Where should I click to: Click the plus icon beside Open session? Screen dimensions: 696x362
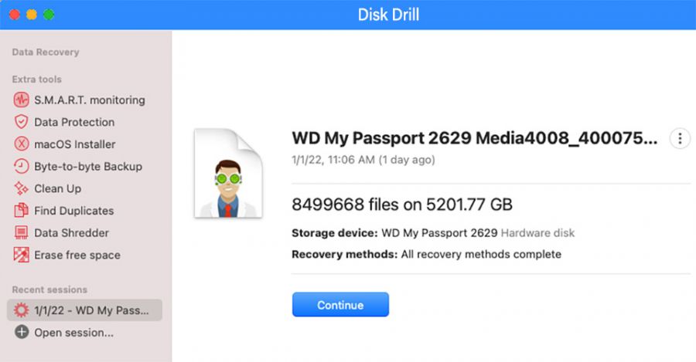pos(21,333)
